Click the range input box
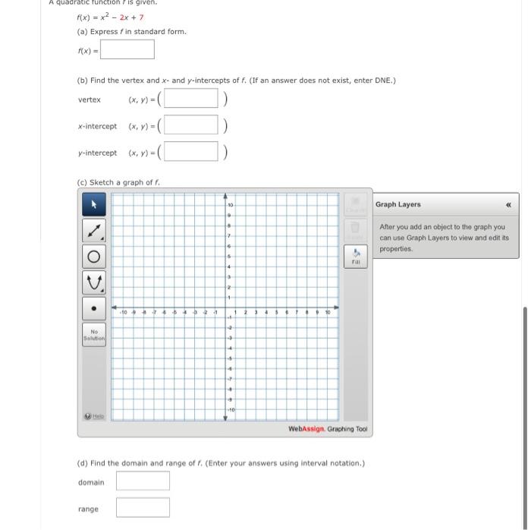Screen dimensions: 531x530 (143, 507)
